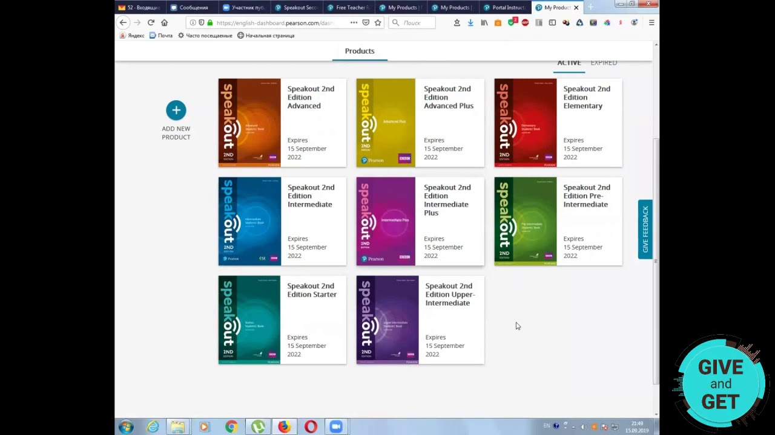
Task: Open uTorrent from the taskbar
Action: coord(258,427)
